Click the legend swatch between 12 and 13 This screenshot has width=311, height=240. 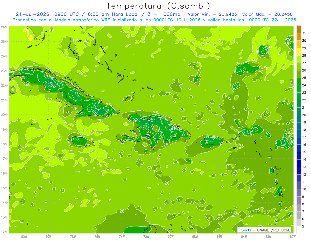[x=299, y=171]
